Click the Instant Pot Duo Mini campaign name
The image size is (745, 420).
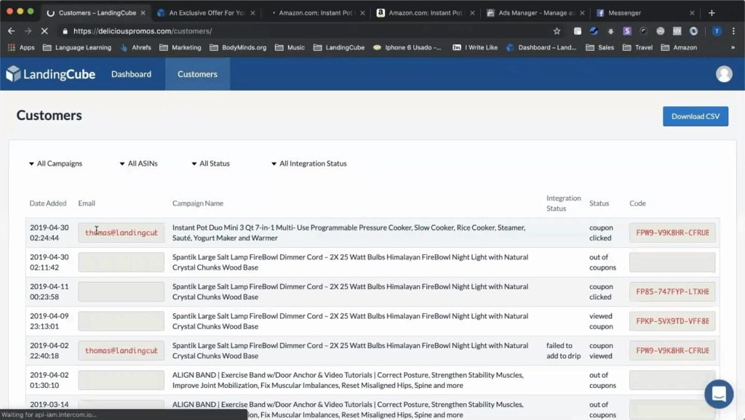point(349,233)
